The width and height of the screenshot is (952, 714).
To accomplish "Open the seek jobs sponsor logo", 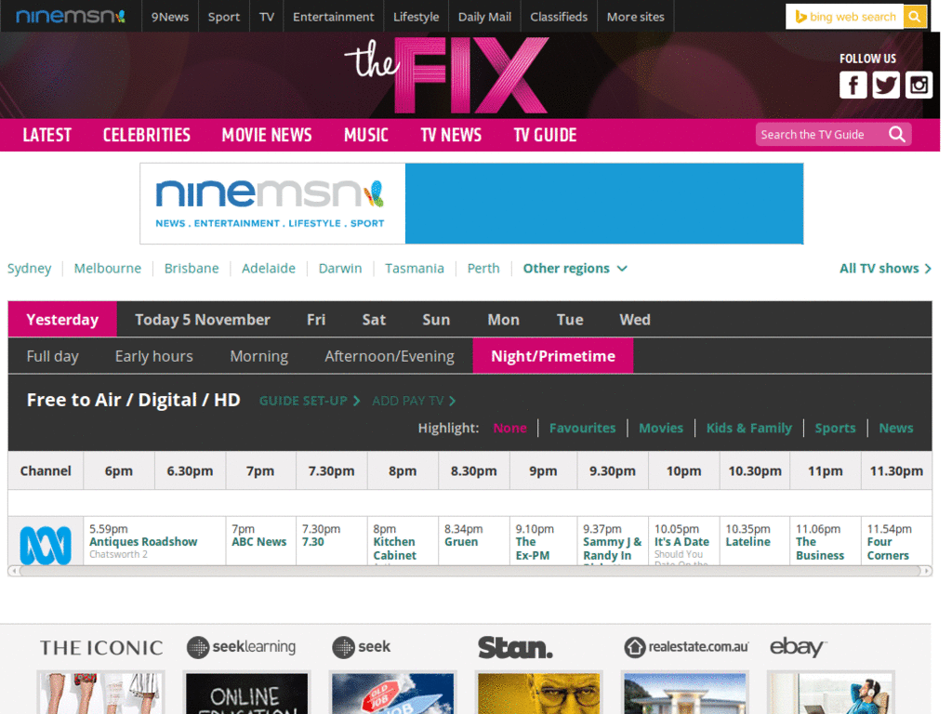I will (362, 647).
